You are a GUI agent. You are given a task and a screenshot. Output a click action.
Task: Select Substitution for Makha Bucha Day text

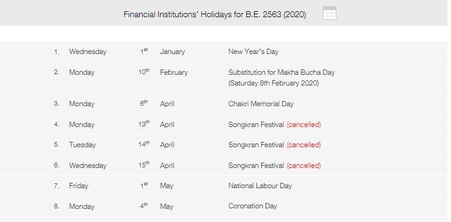[x=281, y=72]
